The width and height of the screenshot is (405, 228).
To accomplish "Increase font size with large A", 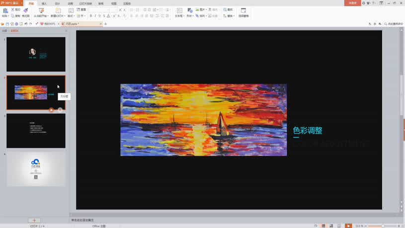I will 120,9.
